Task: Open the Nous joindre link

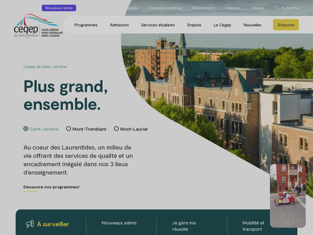Action: pyautogui.click(x=203, y=8)
